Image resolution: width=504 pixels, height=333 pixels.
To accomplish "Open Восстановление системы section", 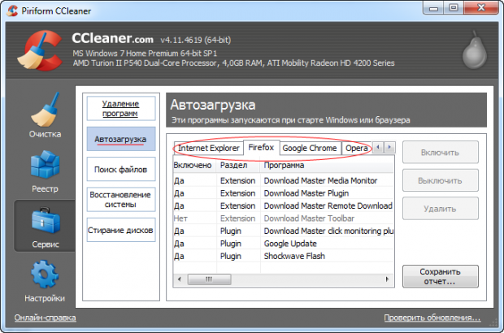I will click(121, 200).
